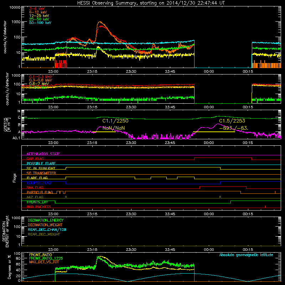Screen dimensions: 285x285
Task: Click the yellow flare interval bar below C1.1/2250
Action: pyautogui.click(x=104, y=132)
